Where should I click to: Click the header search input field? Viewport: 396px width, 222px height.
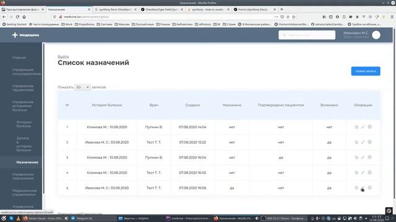click(x=307, y=35)
